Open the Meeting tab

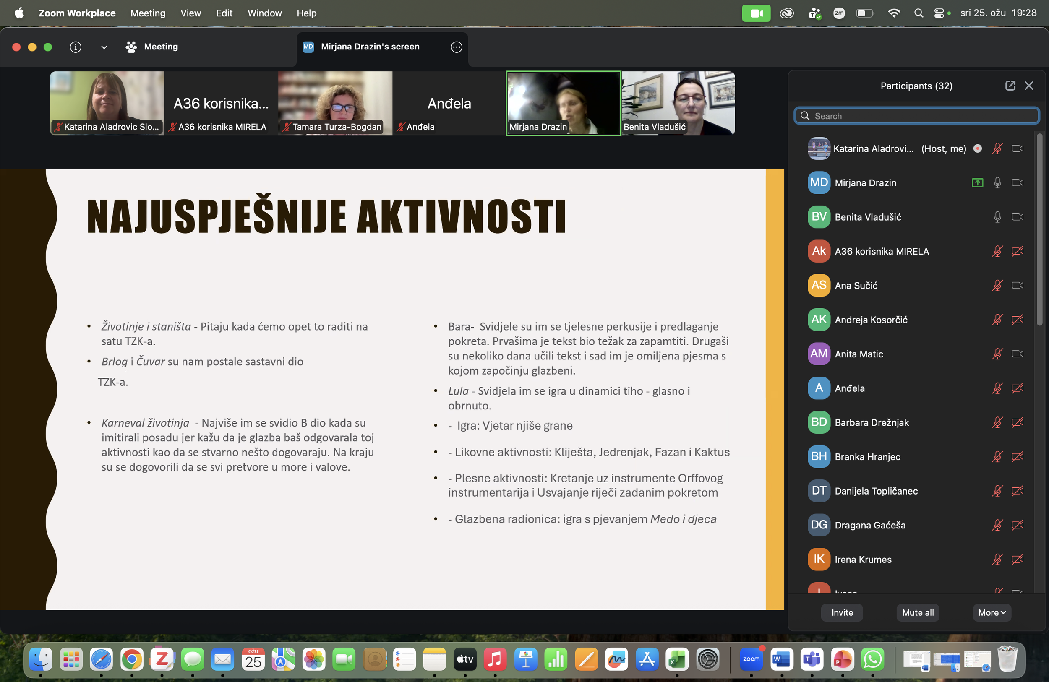point(151,47)
